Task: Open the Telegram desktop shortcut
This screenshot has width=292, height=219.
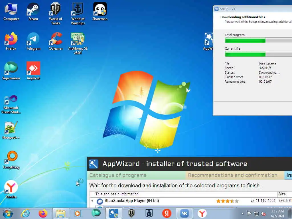Action: (33, 41)
